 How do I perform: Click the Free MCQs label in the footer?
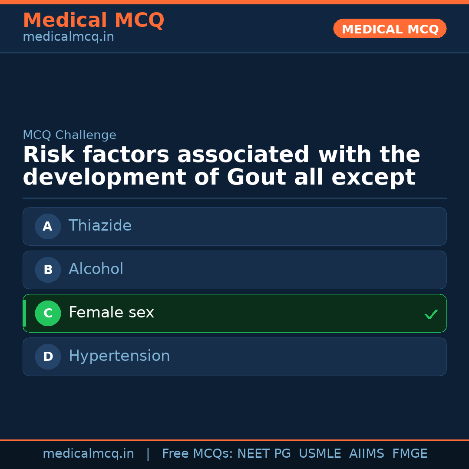[x=197, y=454]
